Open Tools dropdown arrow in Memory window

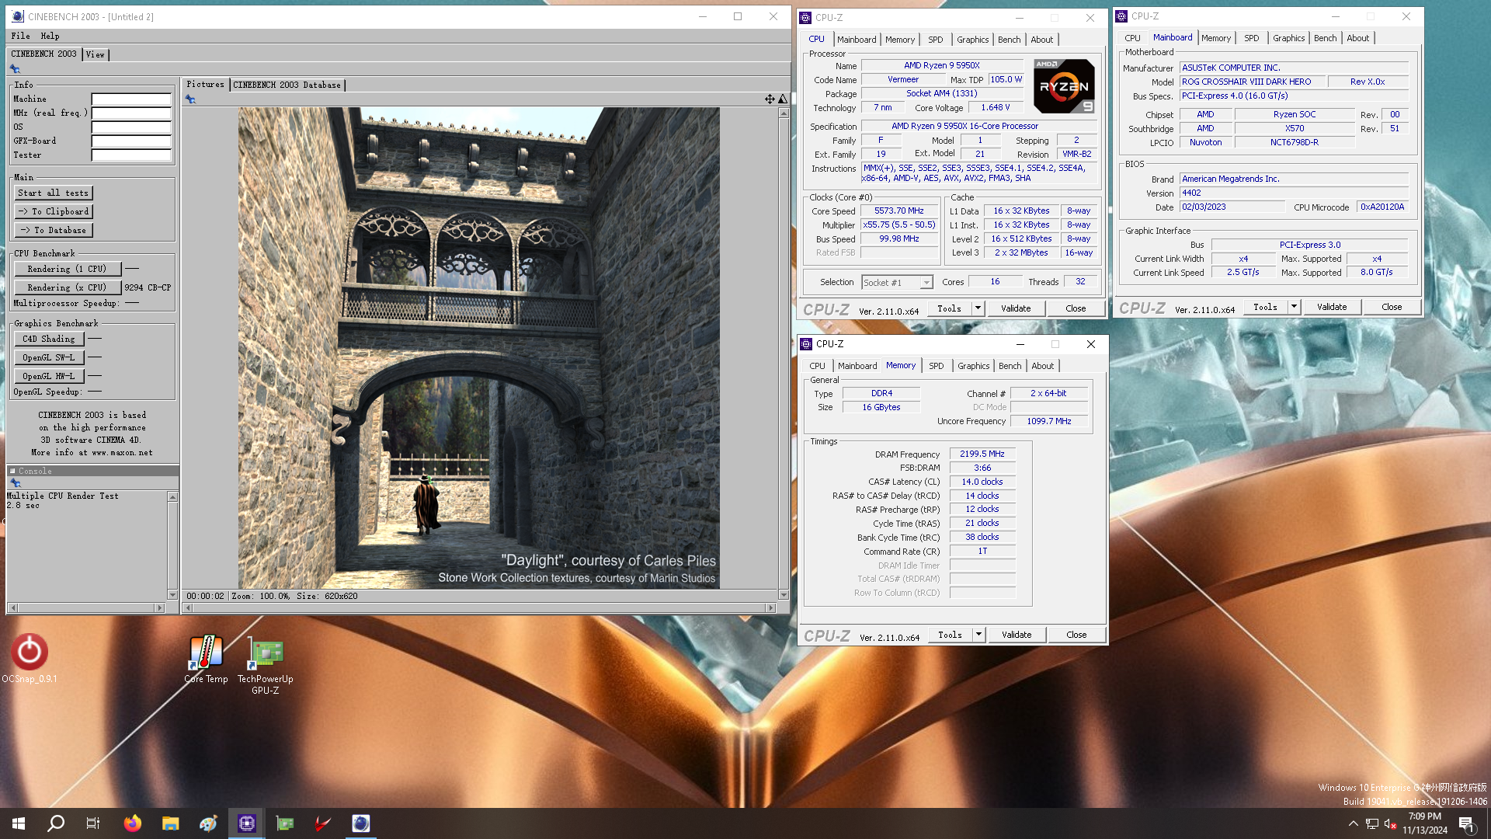979,635
